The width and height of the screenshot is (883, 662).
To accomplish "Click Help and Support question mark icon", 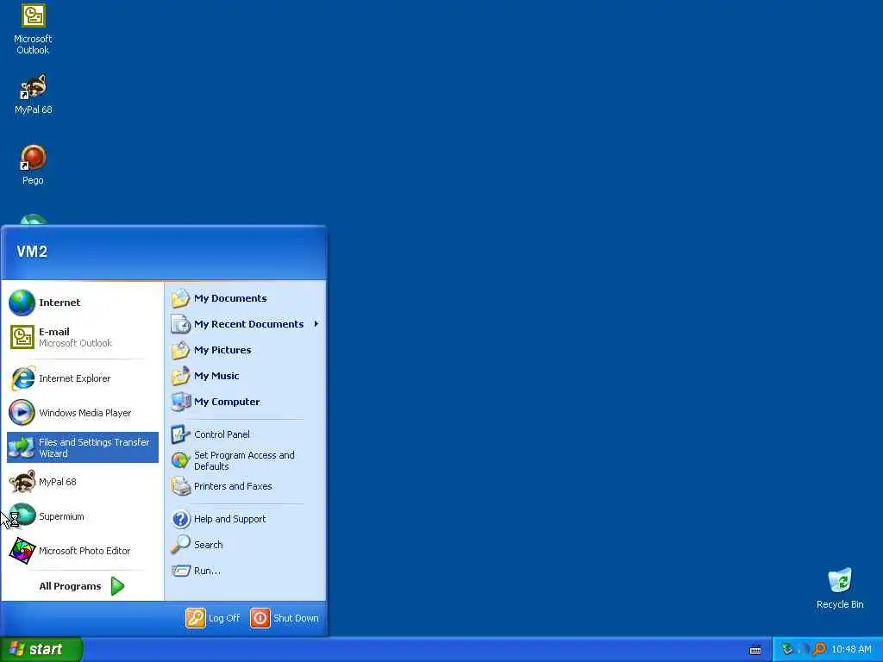I will tap(181, 518).
